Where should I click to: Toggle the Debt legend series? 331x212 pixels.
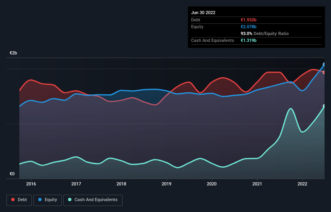pyautogui.click(x=19, y=200)
